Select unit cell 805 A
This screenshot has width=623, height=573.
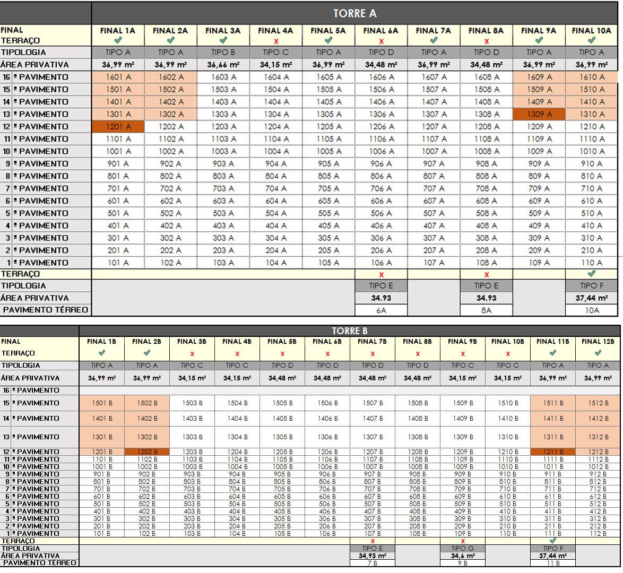coord(328,176)
